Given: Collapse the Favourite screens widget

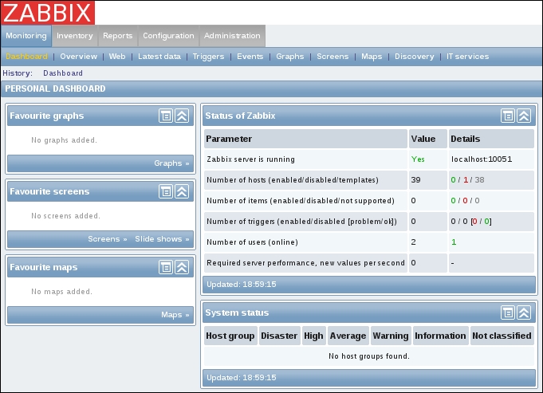Looking at the screenshot, I should pyautogui.click(x=182, y=191).
